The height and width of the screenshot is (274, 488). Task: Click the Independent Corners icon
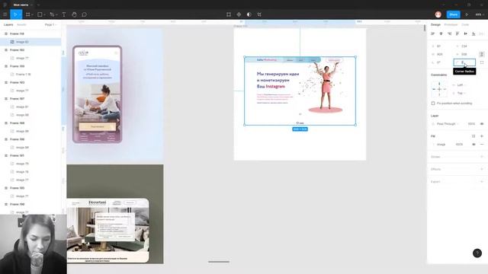point(482,62)
